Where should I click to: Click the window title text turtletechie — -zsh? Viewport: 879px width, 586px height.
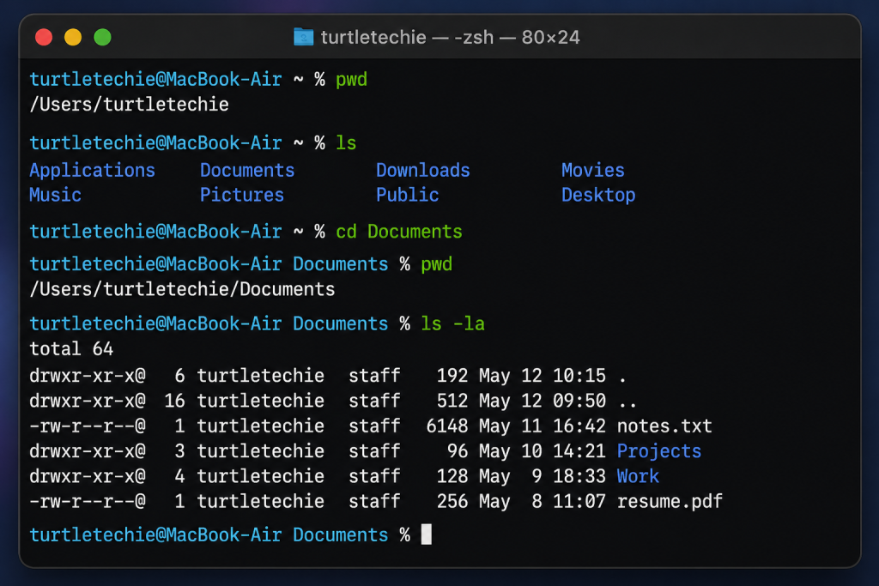click(450, 38)
